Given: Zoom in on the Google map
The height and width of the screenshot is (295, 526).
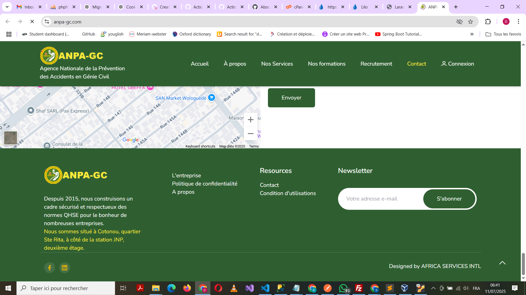Looking at the screenshot, I should pos(250,120).
